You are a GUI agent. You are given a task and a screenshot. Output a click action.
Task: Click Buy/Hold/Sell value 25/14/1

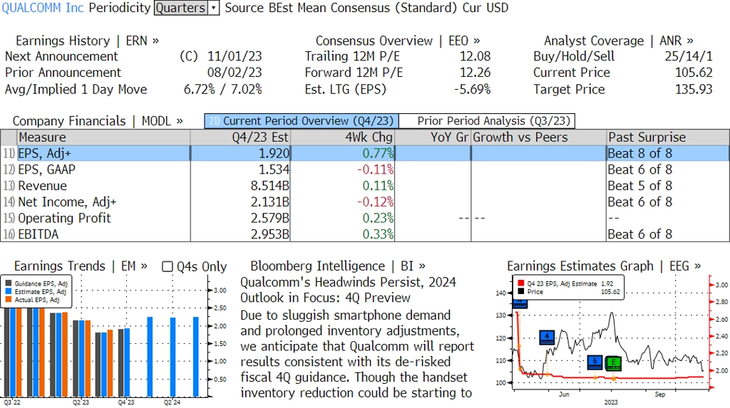click(689, 56)
